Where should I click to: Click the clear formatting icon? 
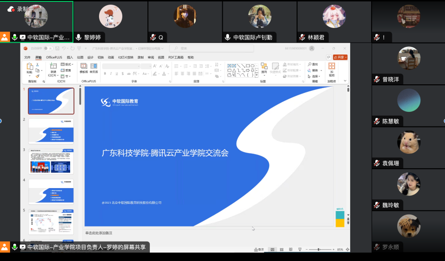(167, 66)
